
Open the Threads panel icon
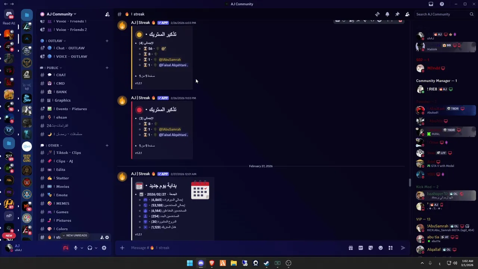[377, 14]
